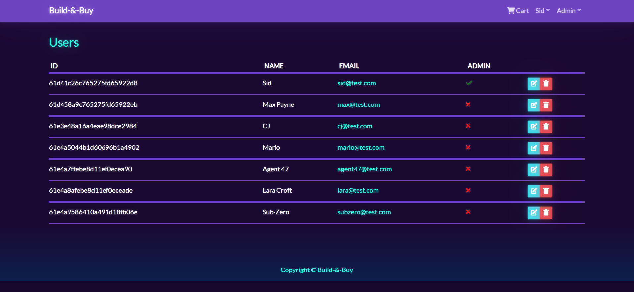Edit user CJ

pyautogui.click(x=533, y=127)
